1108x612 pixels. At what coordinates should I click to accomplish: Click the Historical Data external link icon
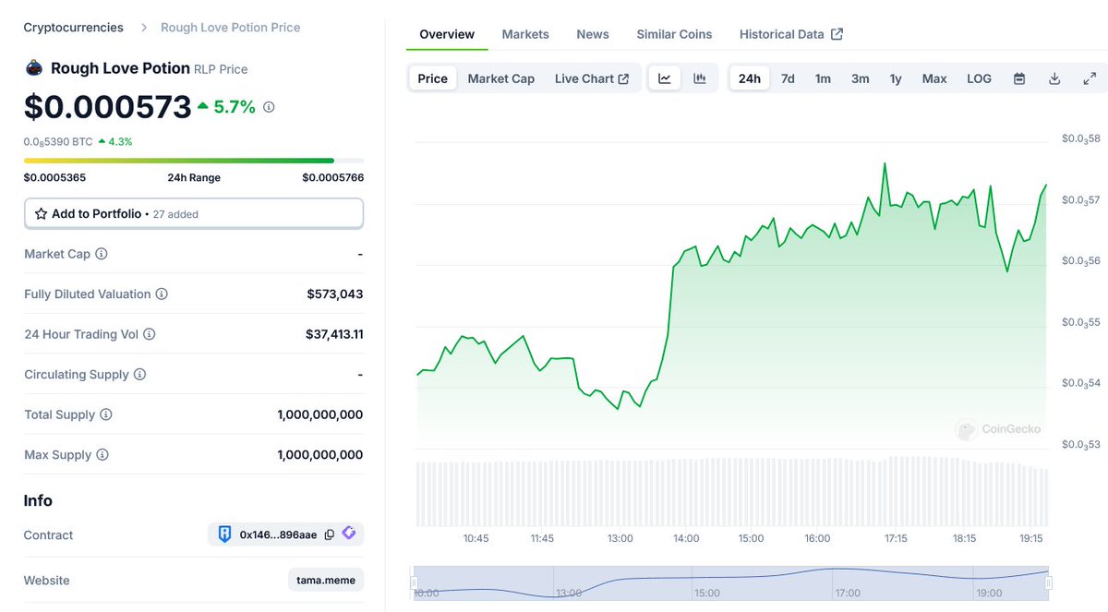point(837,34)
